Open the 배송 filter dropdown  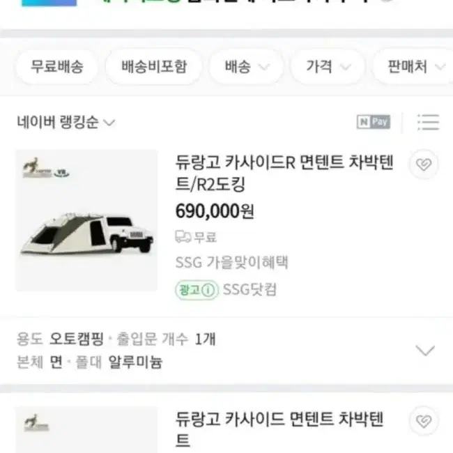(x=246, y=67)
